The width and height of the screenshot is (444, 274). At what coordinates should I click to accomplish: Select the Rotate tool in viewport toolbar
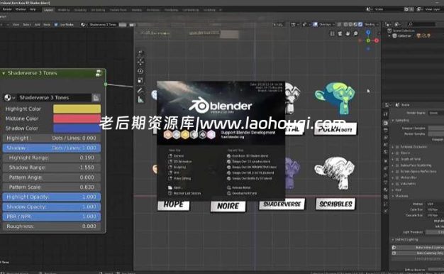(x=140, y=71)
